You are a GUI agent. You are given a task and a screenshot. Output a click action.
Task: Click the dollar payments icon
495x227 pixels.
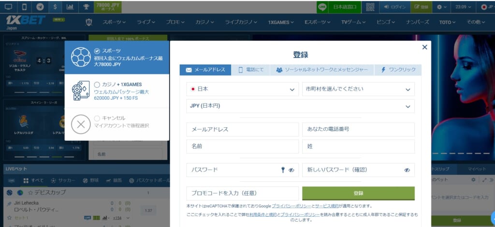pyautogui.click(x=55, y=7)
